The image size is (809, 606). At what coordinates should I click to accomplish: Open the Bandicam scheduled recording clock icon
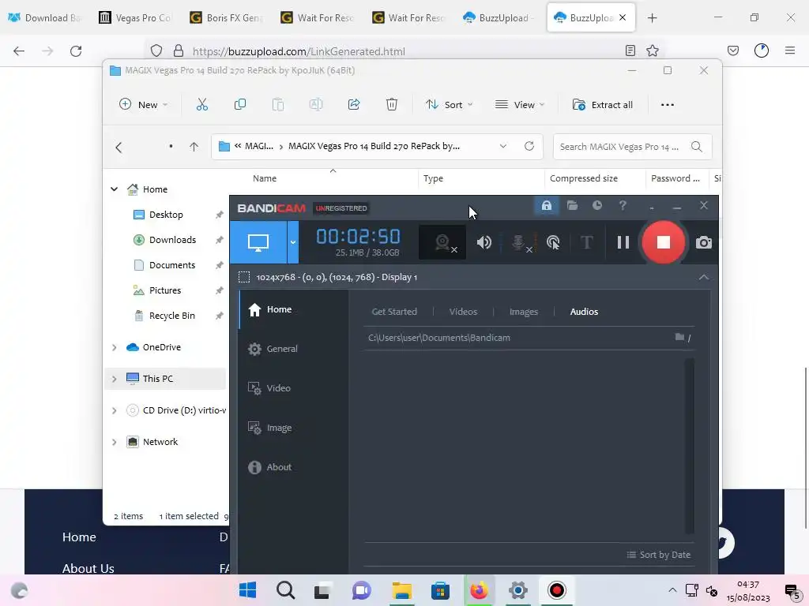pyautogui.click(x=597, y=206)
